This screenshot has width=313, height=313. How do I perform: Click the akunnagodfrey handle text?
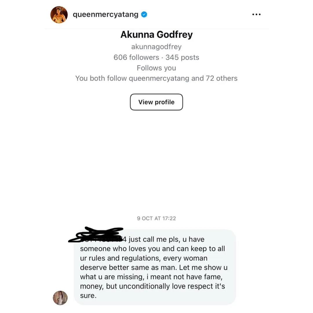click(156, 47)
